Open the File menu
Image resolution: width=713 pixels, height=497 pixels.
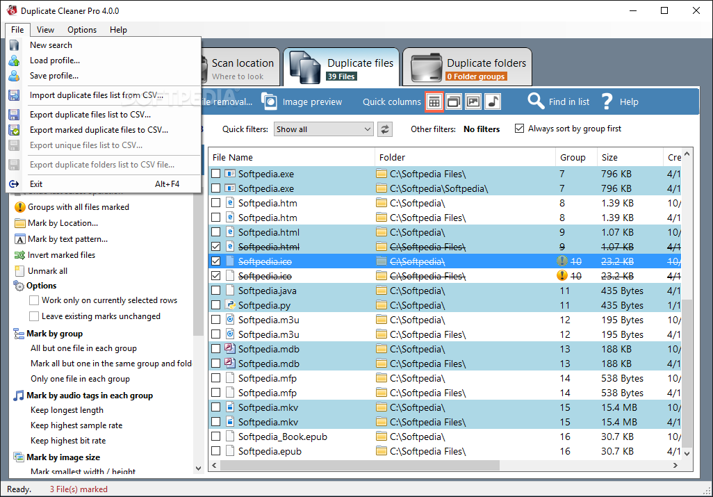(18, 30)
